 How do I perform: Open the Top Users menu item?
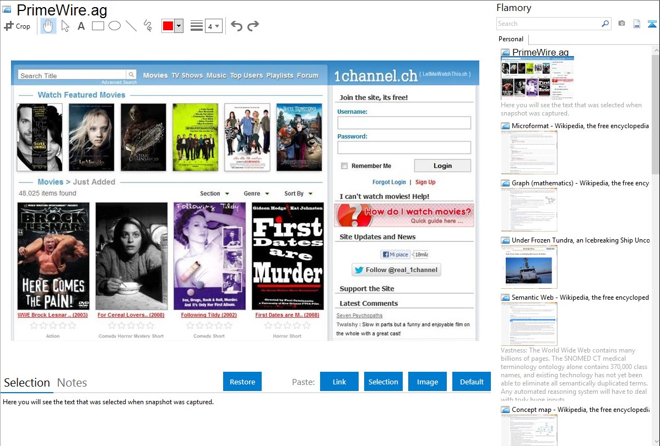(246, 75)
